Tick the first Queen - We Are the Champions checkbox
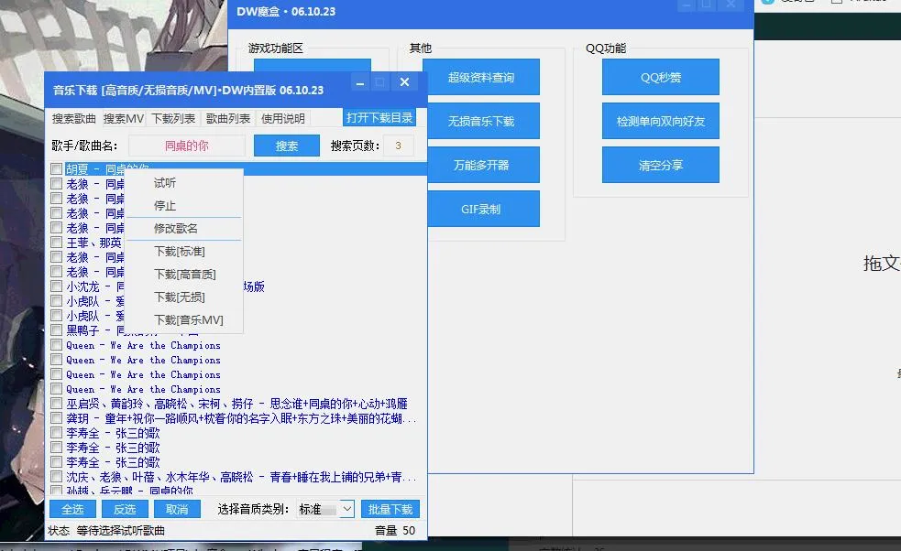This screenshot has height=551, width=901. click(x=57, y=345)
